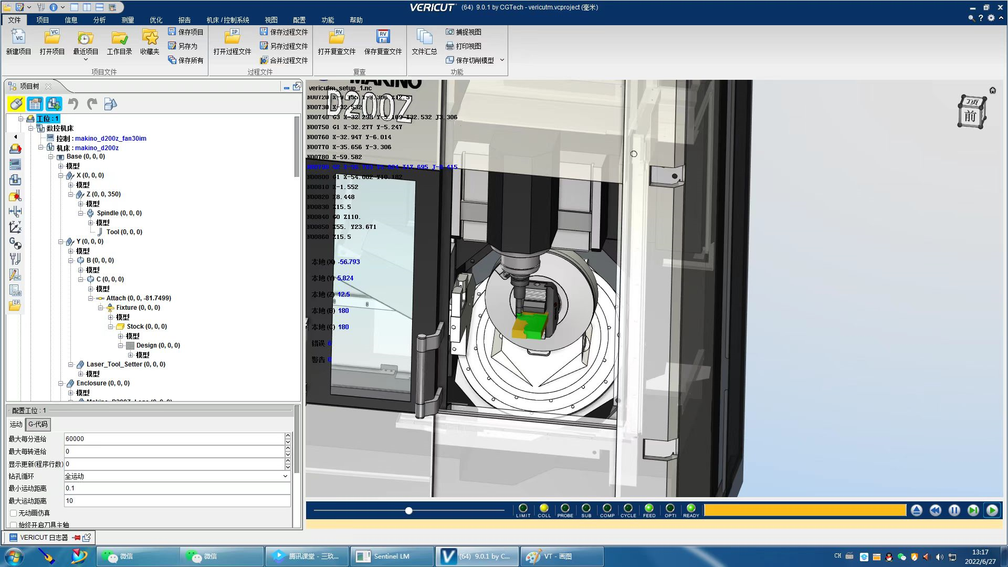Enable the 始终开启刀具主轴 checkbox
Image resolution: width=1008 pixels, height=567 pixels.
(x=14, y=524)
